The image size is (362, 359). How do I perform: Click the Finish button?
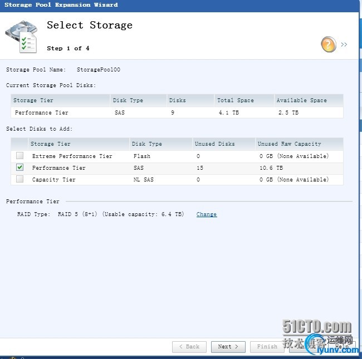[x=267, y=347]
